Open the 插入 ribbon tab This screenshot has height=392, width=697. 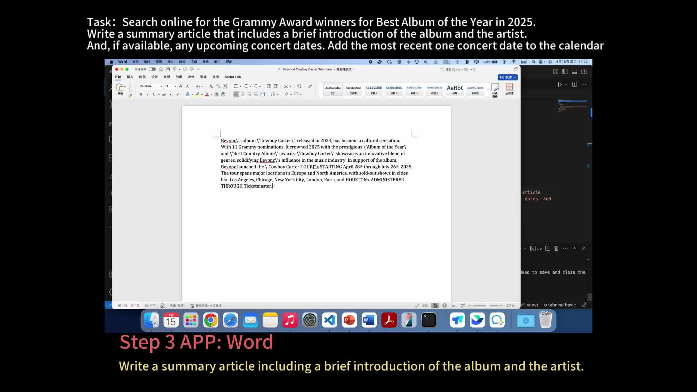[130, 77]
